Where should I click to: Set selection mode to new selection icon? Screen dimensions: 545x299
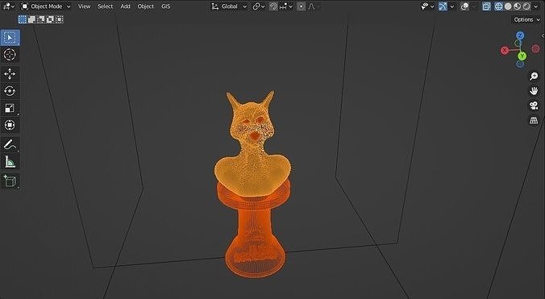(23, 19)
